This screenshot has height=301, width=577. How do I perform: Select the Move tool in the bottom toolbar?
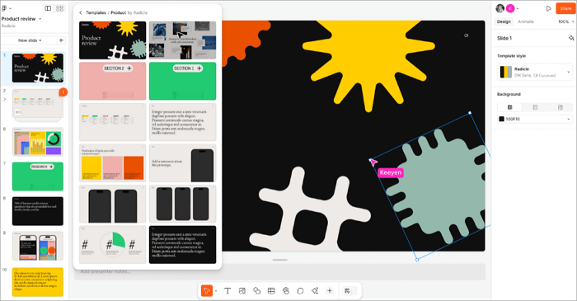click(x=206, y=291)
